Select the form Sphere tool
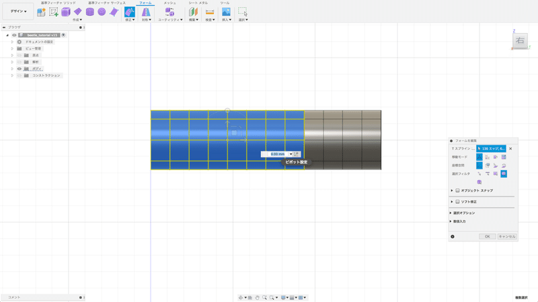Screen dimensions: 538x302 coord(102,12)
